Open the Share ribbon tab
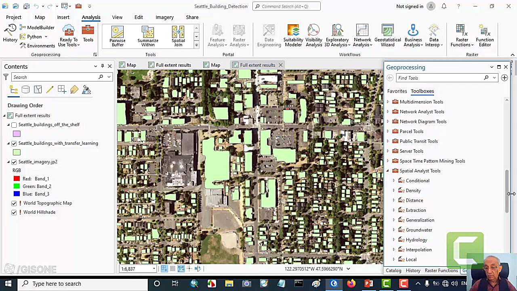The height and width of the screenshot is (291, 517). tap(192, 17)
